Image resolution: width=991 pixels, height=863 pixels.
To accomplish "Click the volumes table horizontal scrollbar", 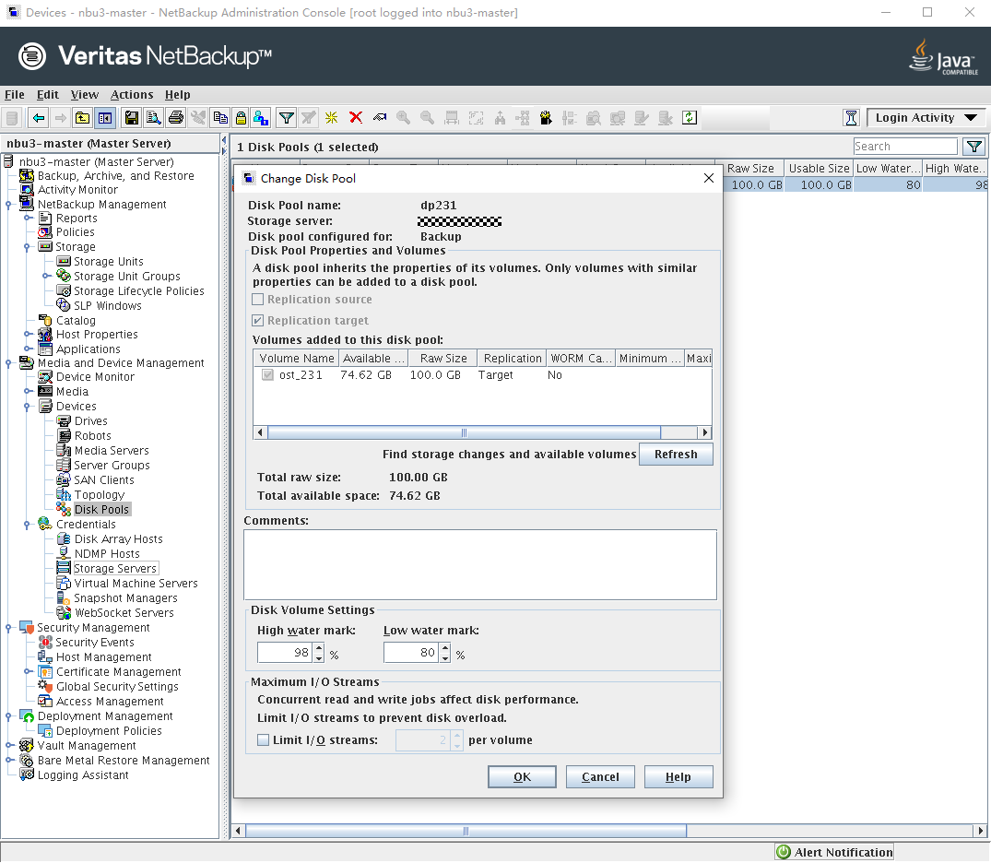I will [464, 432].
